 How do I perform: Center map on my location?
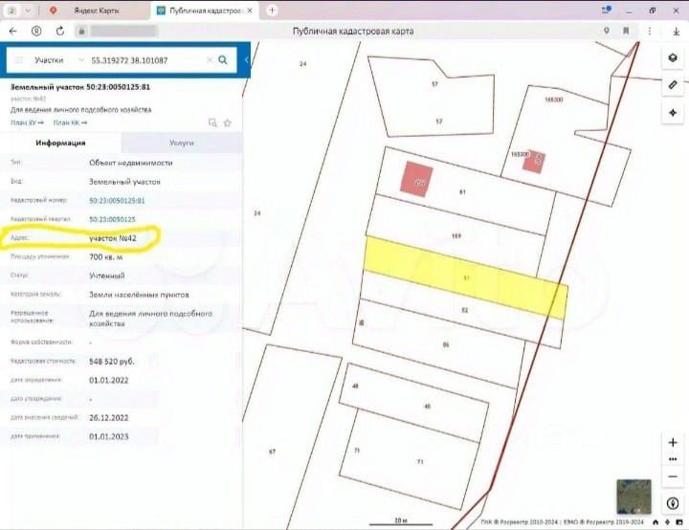coord(673,113)
